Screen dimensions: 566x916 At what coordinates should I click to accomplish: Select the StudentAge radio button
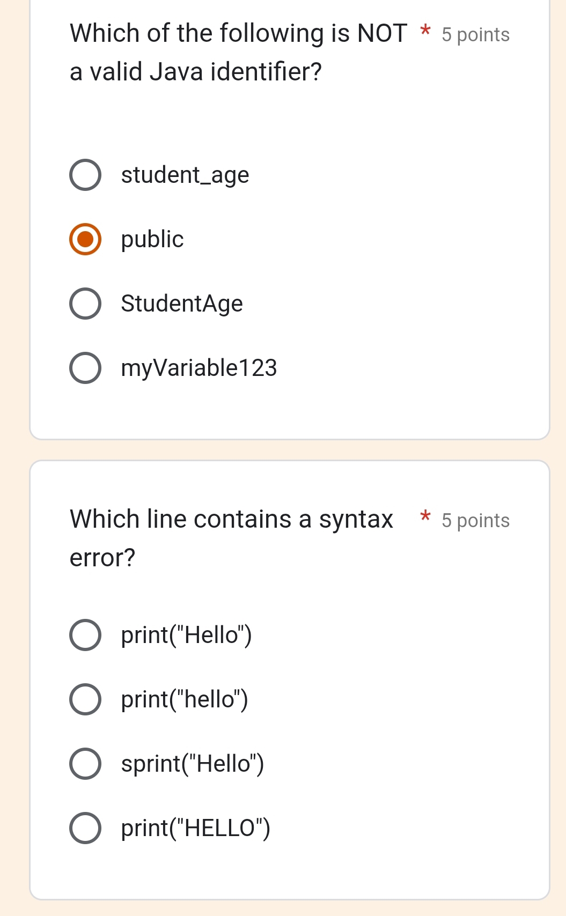pyautogui.click(x=85, y=304)
